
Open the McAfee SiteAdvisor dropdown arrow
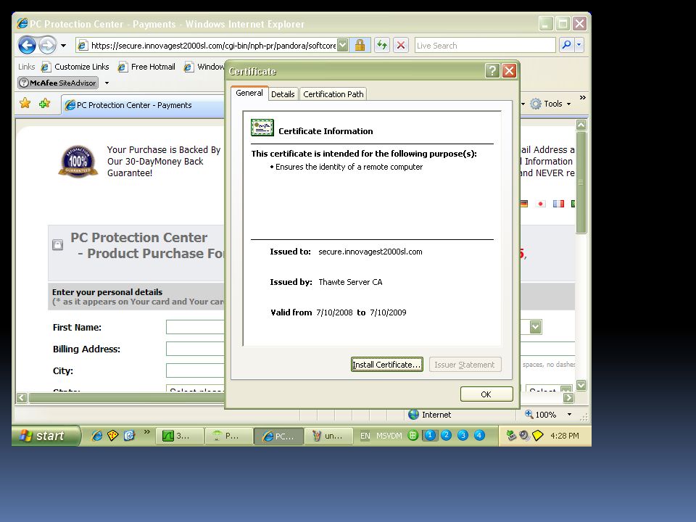point(107,83)
